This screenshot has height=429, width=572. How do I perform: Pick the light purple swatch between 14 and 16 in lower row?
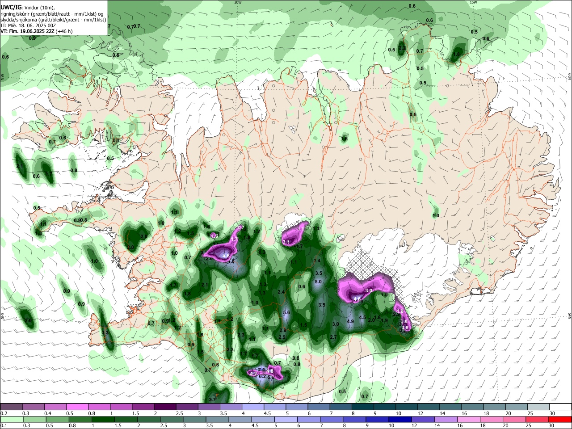pos(446,420)
